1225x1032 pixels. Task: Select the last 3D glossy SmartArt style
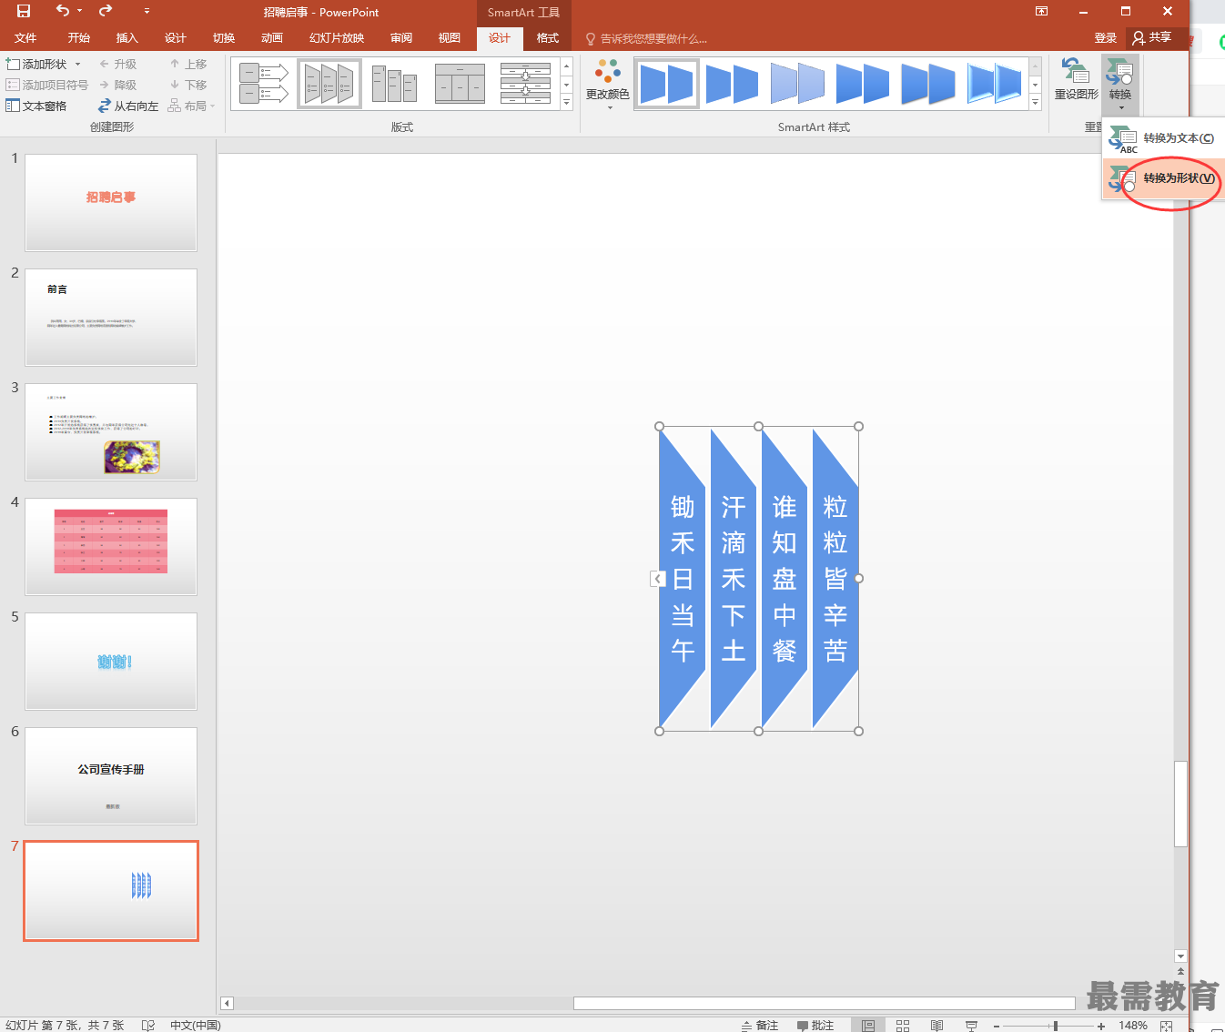[995, 84]
